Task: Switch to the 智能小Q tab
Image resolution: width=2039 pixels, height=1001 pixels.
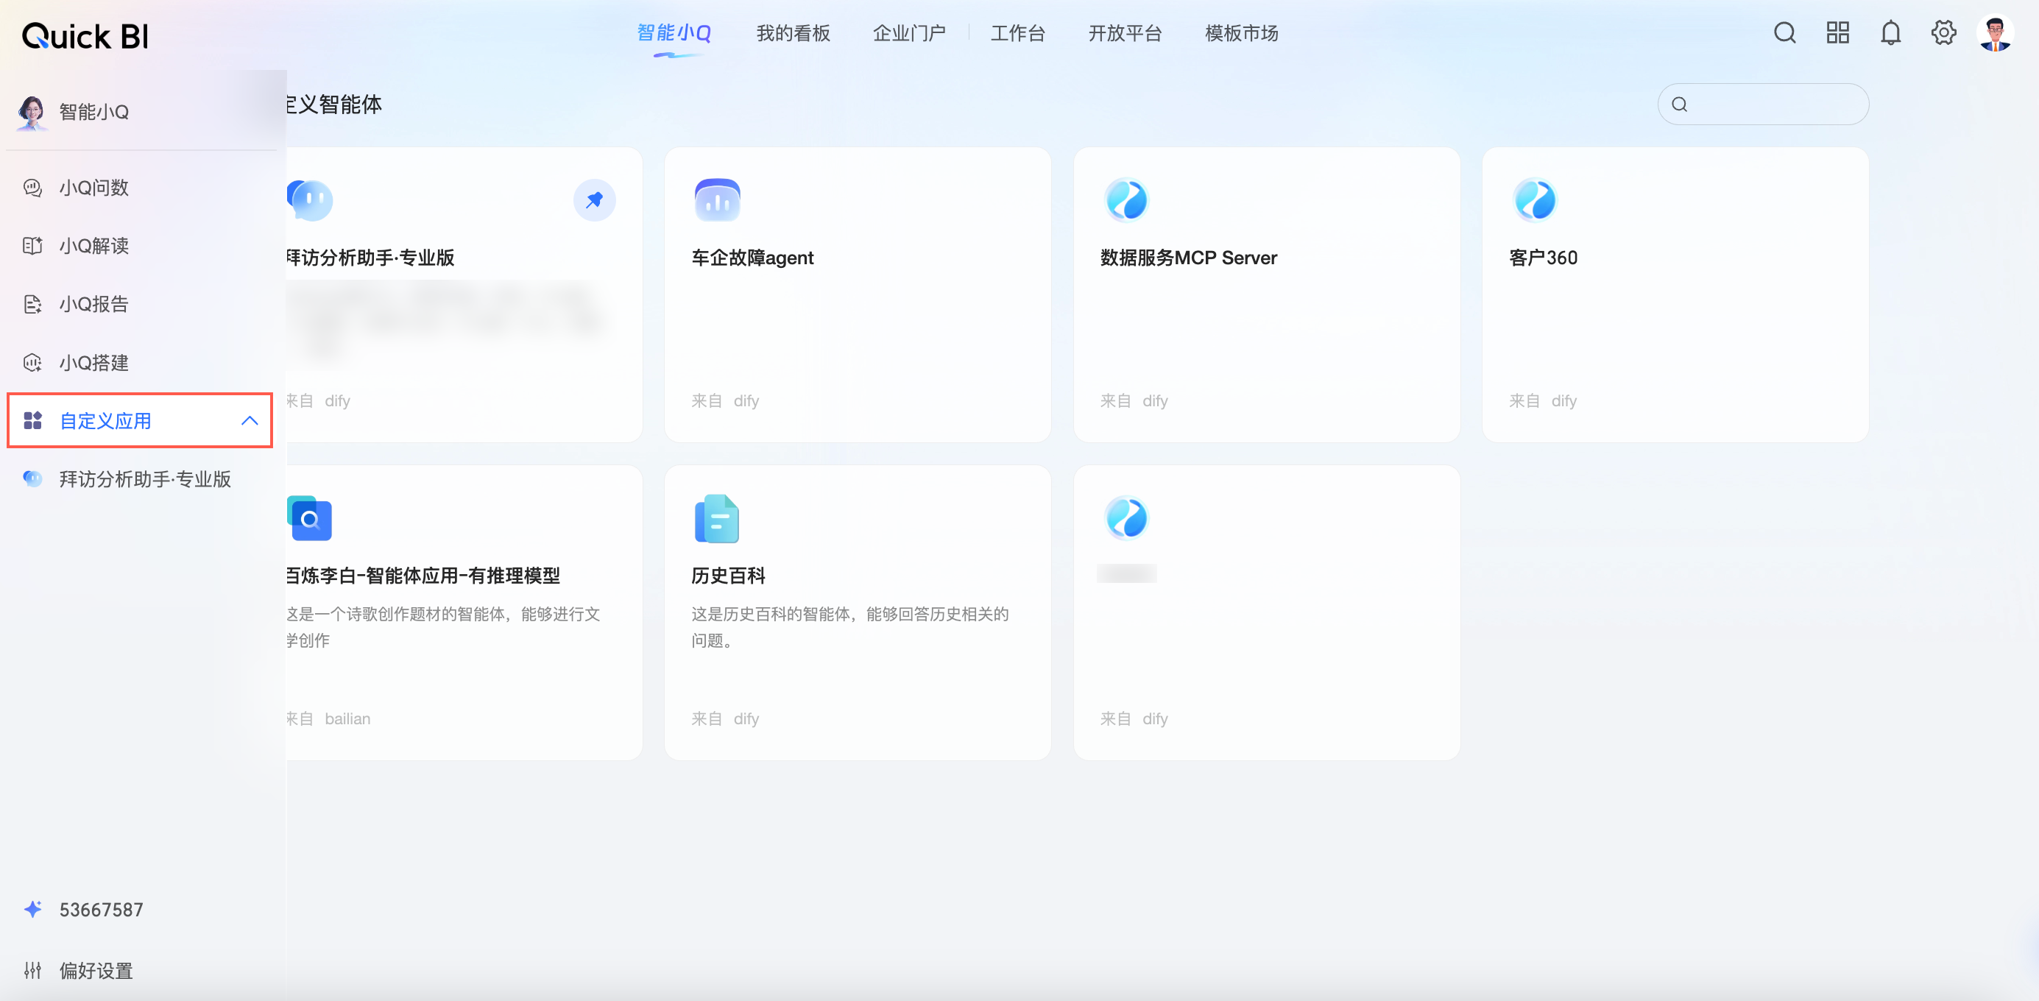Action: 674,33
